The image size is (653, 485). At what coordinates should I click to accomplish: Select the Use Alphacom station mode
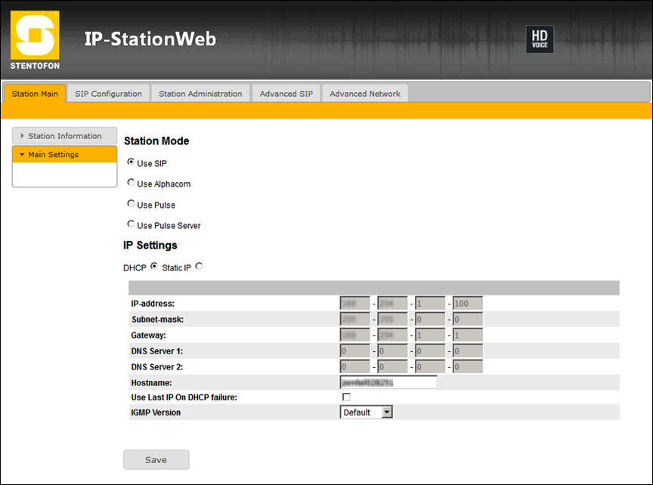click(131, 183)
